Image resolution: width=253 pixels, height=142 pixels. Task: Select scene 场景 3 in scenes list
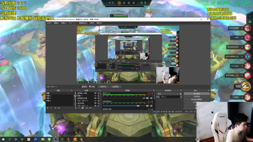coord(59,98)
